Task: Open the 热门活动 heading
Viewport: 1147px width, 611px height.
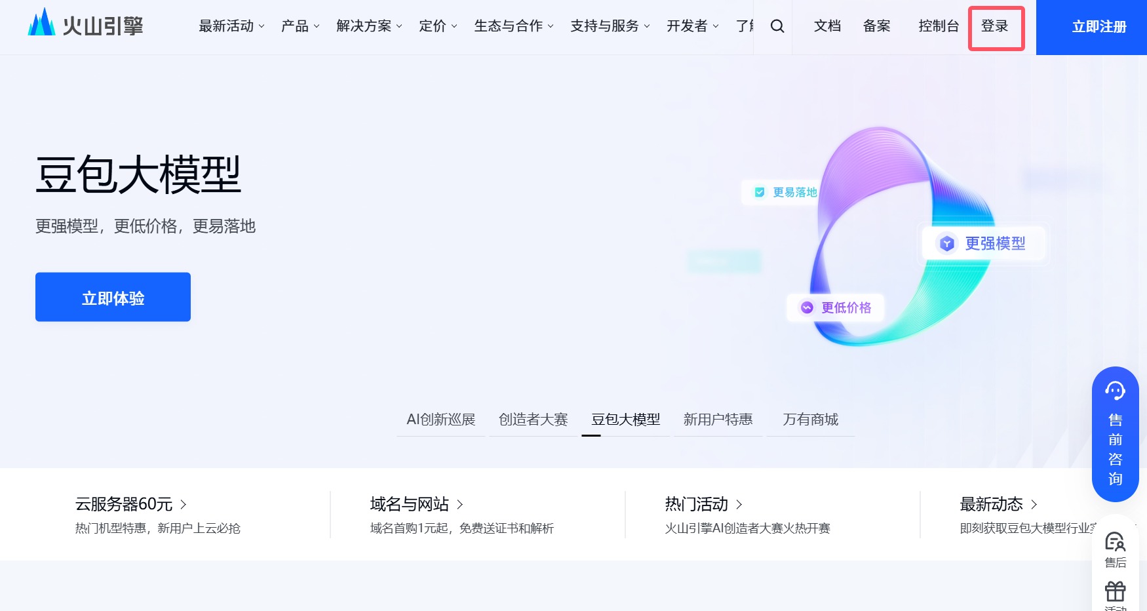Action: pos(697,504)
